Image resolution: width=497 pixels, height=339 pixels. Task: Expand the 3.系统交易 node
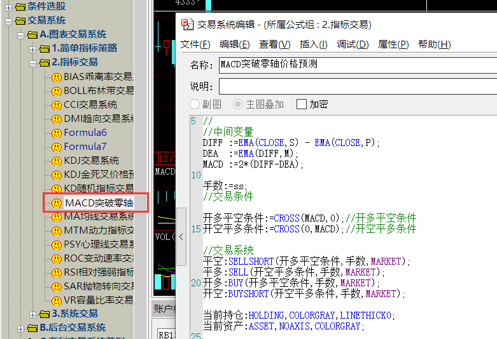[x=32, y=315]
